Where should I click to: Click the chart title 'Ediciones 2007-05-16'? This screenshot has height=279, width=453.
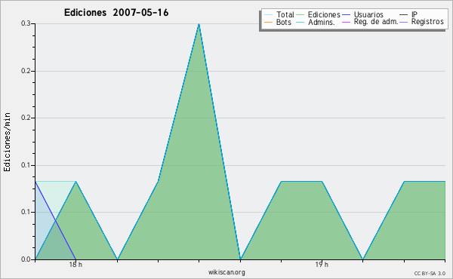coord(116,13)
